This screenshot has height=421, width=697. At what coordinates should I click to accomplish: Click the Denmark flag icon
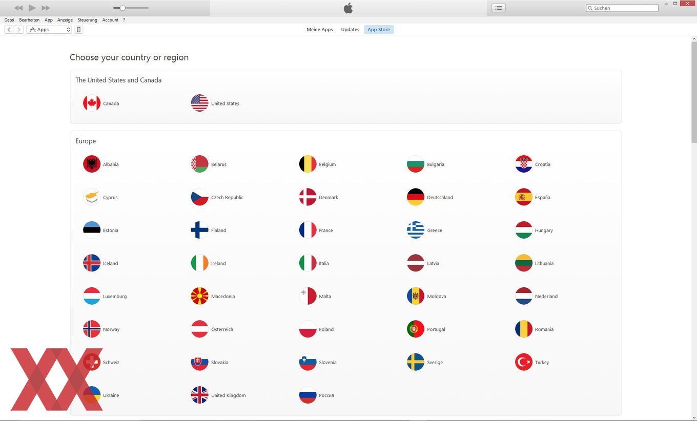[x=308, y=197]
